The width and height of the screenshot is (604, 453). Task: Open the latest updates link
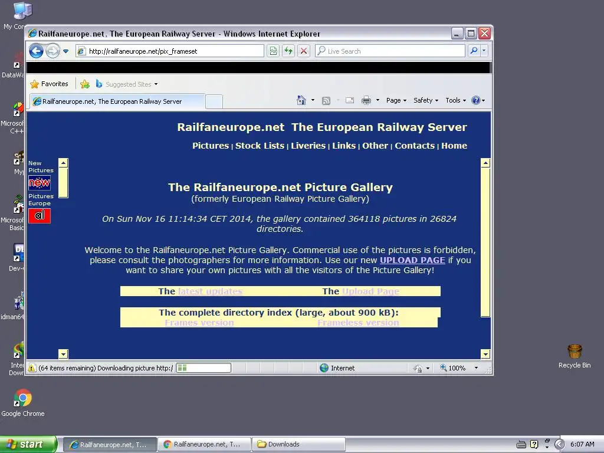tap(210, 291)
